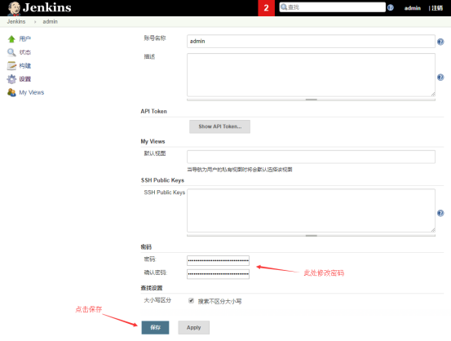Open the magnifier 状态 icon in sidebar
This screenshot has width=451, height=341.
click(x=11, y=52)
